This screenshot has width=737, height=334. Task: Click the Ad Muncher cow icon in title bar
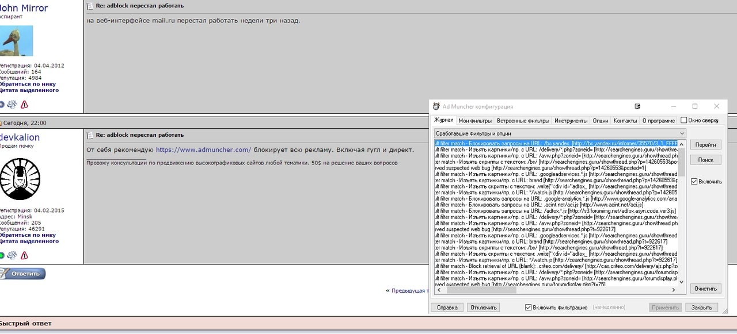click(436, 106)
